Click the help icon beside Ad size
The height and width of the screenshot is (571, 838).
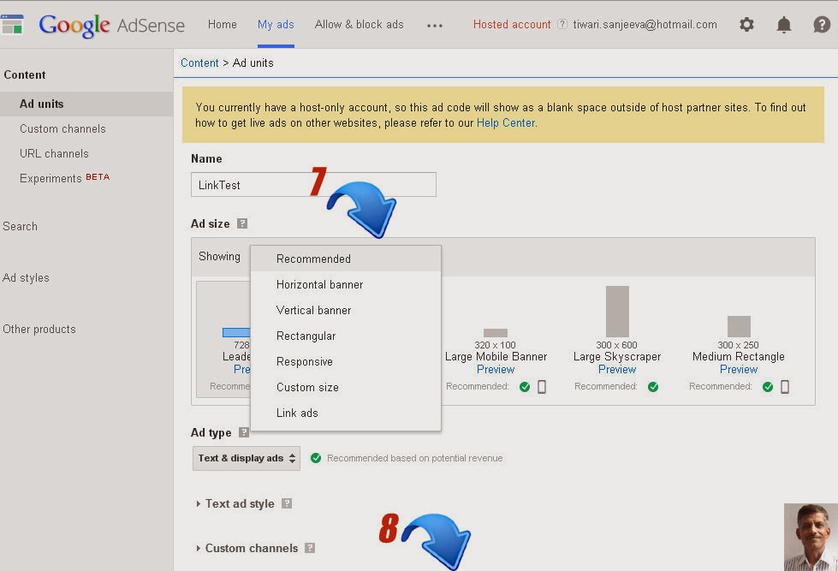[x=242, y=223]
